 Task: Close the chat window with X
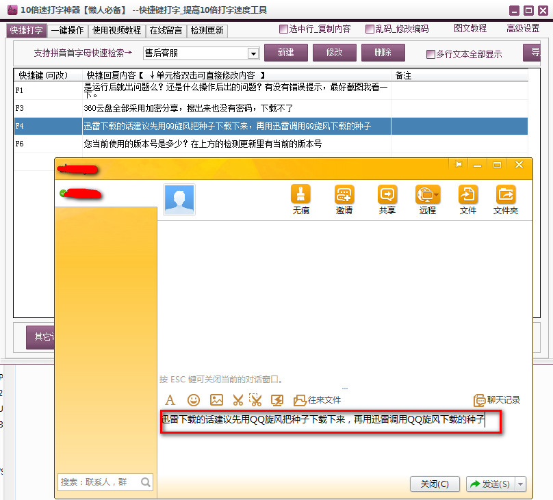[519, 165]
